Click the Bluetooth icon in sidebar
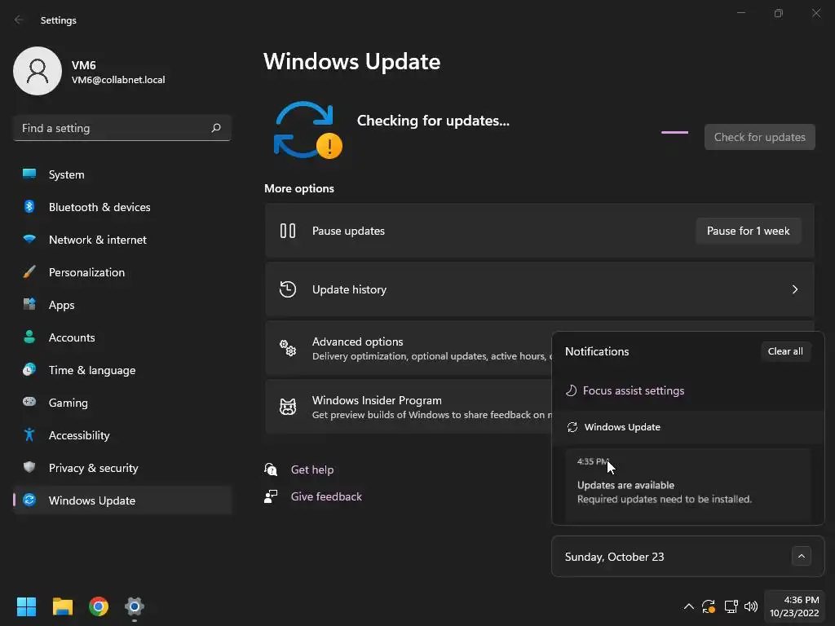 click(x=29, y=206)
